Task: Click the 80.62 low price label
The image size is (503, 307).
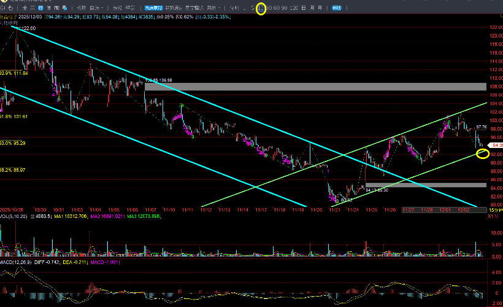Action: pos(346,200)
